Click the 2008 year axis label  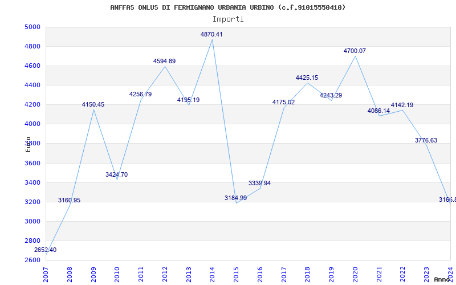pyautogui.click(x=70, y=275)
